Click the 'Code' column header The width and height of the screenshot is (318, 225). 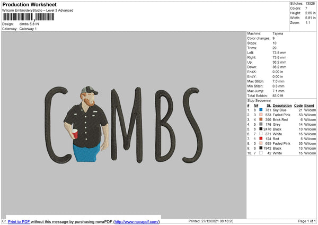(298, 106)
